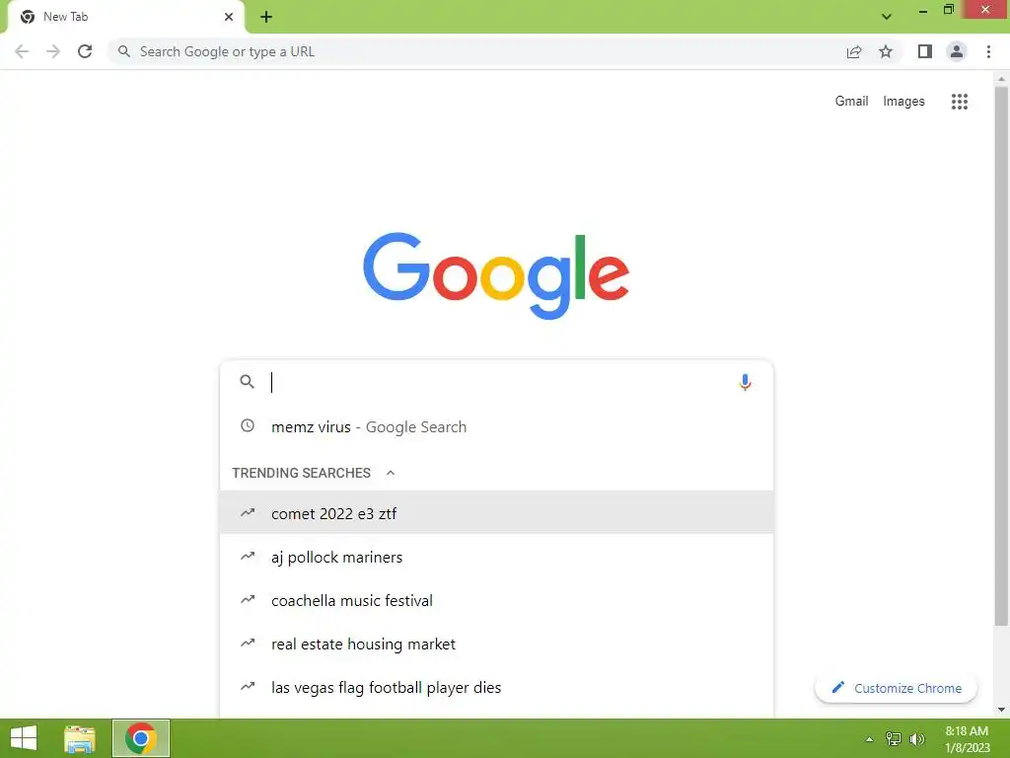The height and width of the screenshot is (758, 1010).
Task: Click the magnifier icon in Google search box
Action: point(247,382)
